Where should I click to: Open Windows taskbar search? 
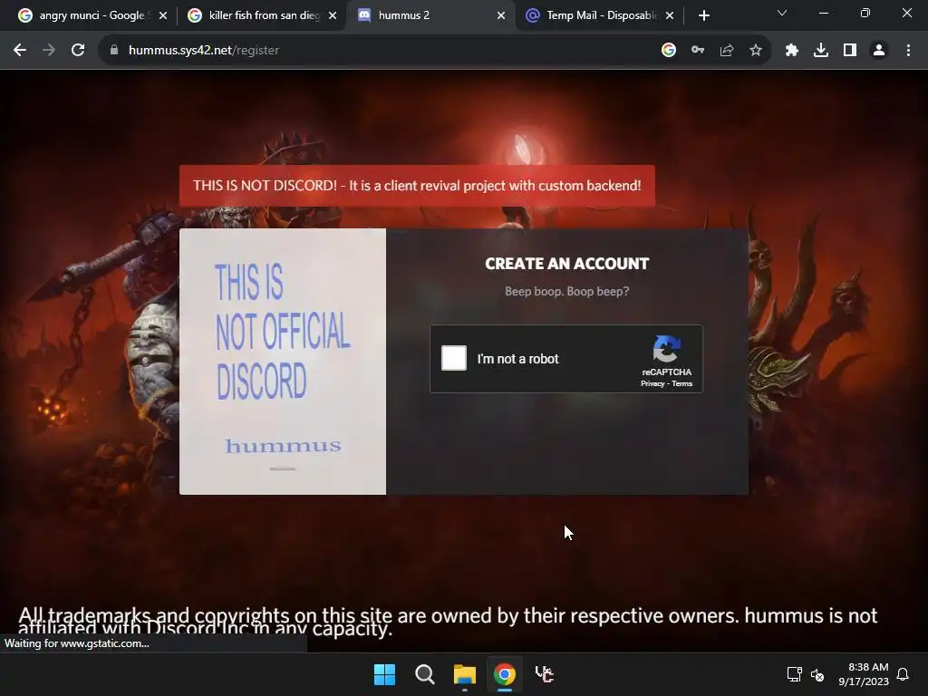(x=424, y=674)
